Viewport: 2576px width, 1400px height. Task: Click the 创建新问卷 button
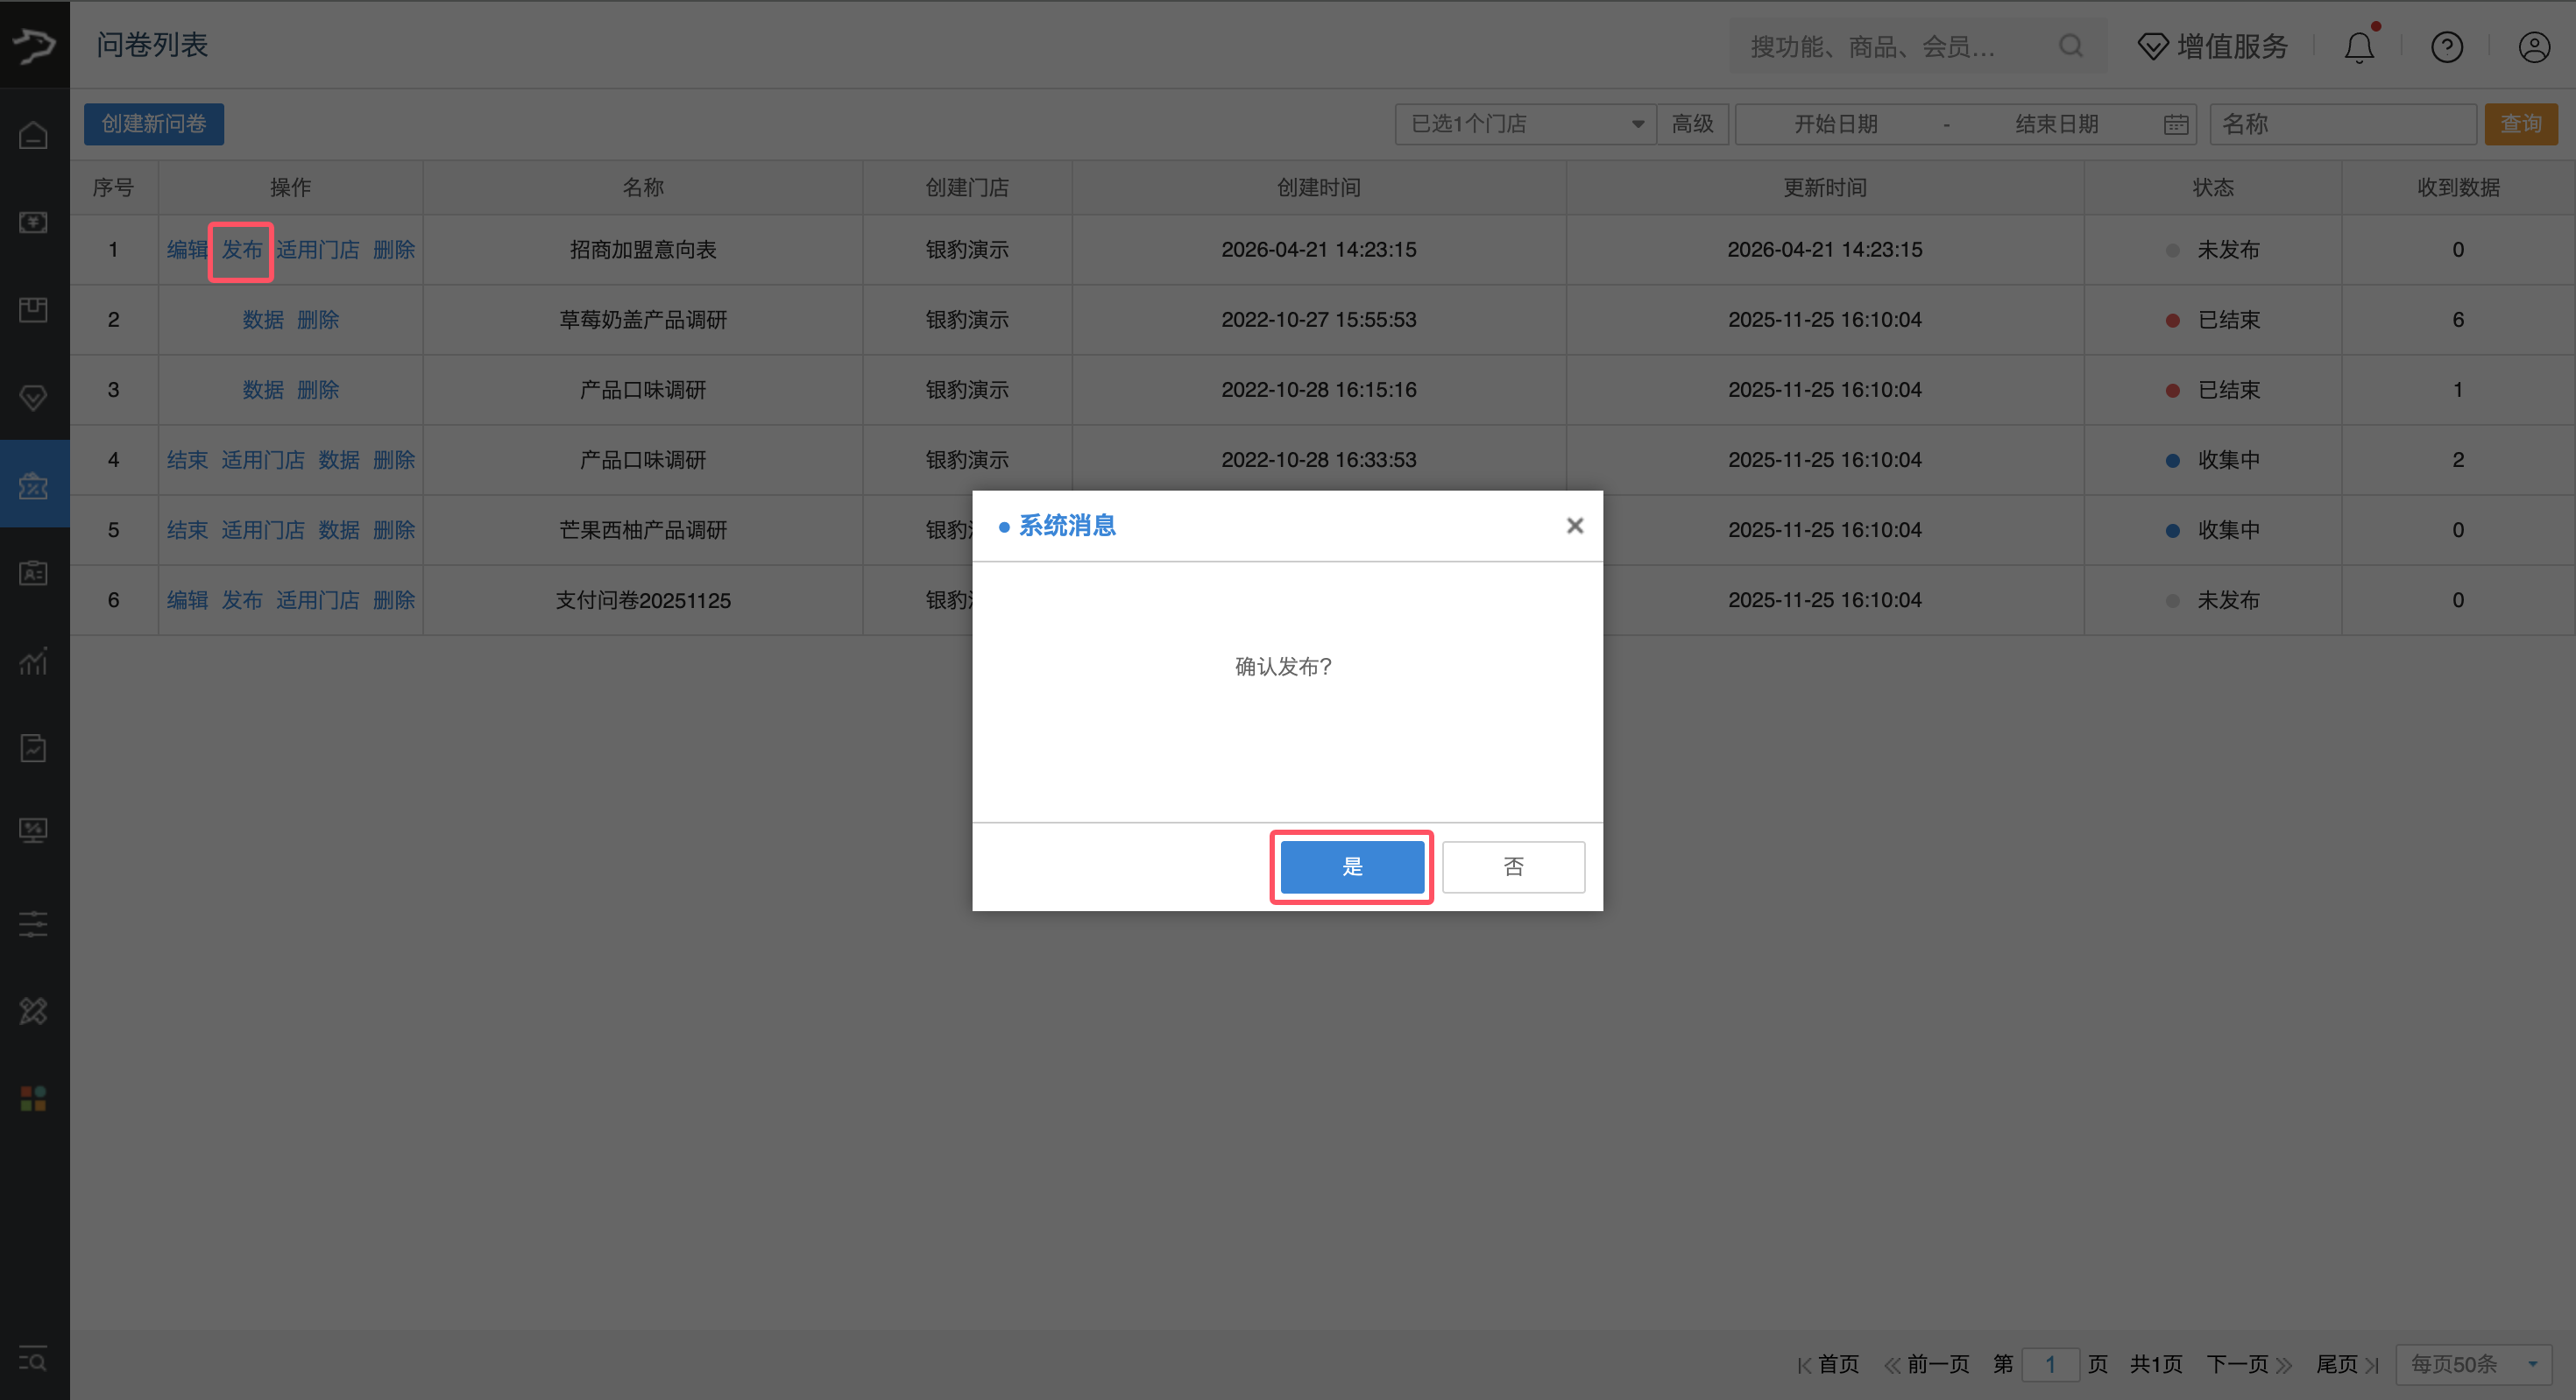(x=154, y=124)
